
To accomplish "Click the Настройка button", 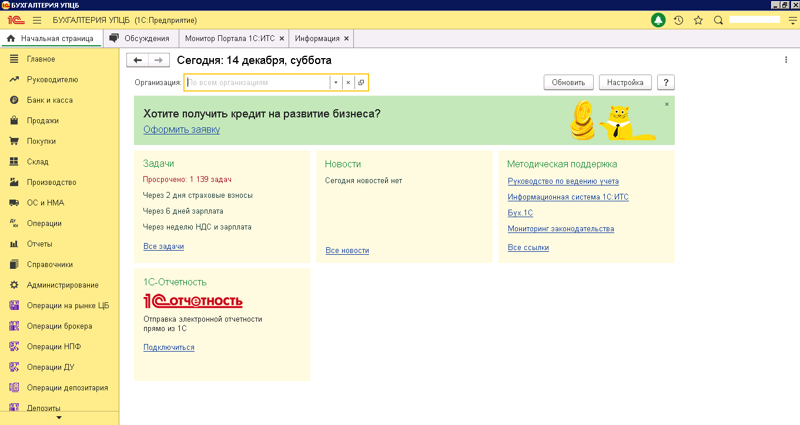I will coord(625,82).
